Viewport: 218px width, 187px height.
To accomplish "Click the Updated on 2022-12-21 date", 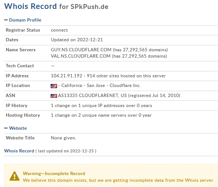I will click(77, 40).
